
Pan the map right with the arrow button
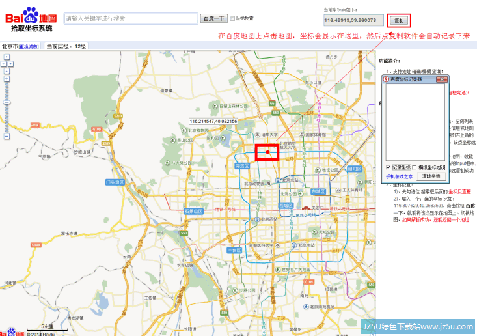10,64
